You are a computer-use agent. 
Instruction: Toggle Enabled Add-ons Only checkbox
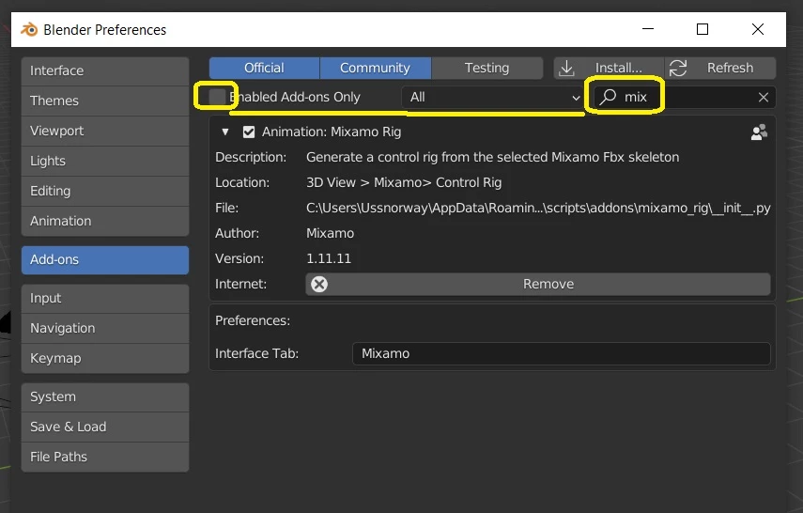pos(217,97)
